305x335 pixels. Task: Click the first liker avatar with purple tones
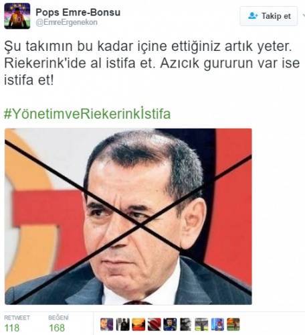[x=106, y=324]
